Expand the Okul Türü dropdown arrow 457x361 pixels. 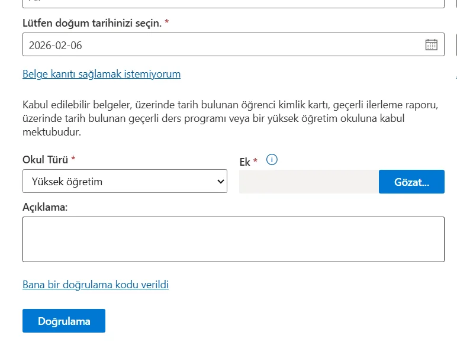tap(220, 182)
